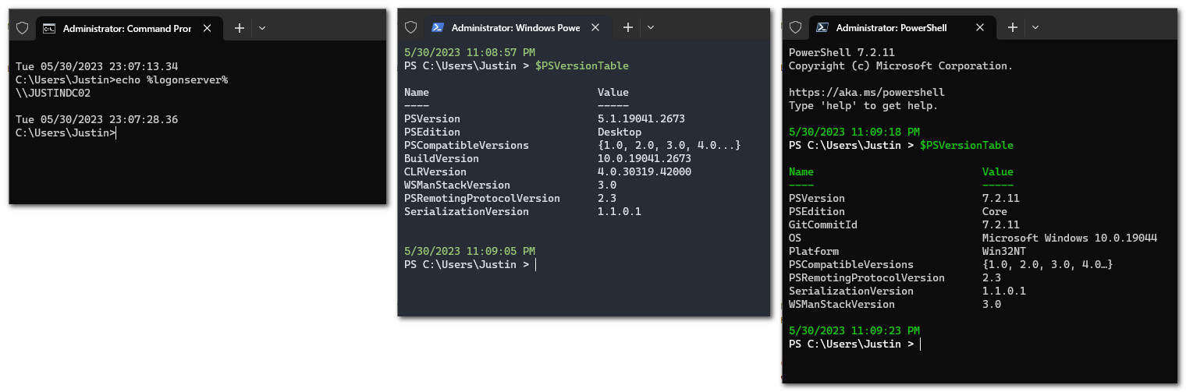Click the Windows PowerShell tab icon
1186x392 pixels.
click(x=438, y=27)
